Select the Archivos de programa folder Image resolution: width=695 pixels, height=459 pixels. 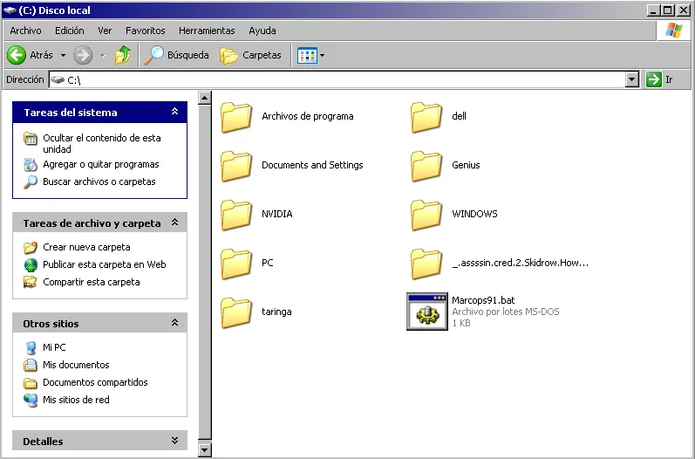click(x=236, y=116)
